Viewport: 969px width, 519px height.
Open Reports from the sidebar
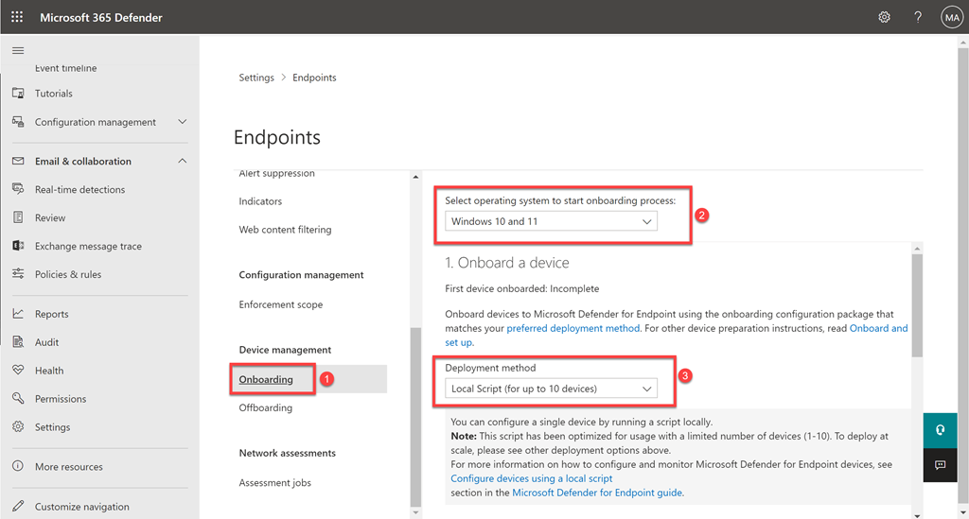51,314
